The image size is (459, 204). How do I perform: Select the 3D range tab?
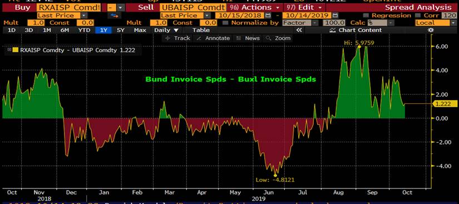click(29, 30)
